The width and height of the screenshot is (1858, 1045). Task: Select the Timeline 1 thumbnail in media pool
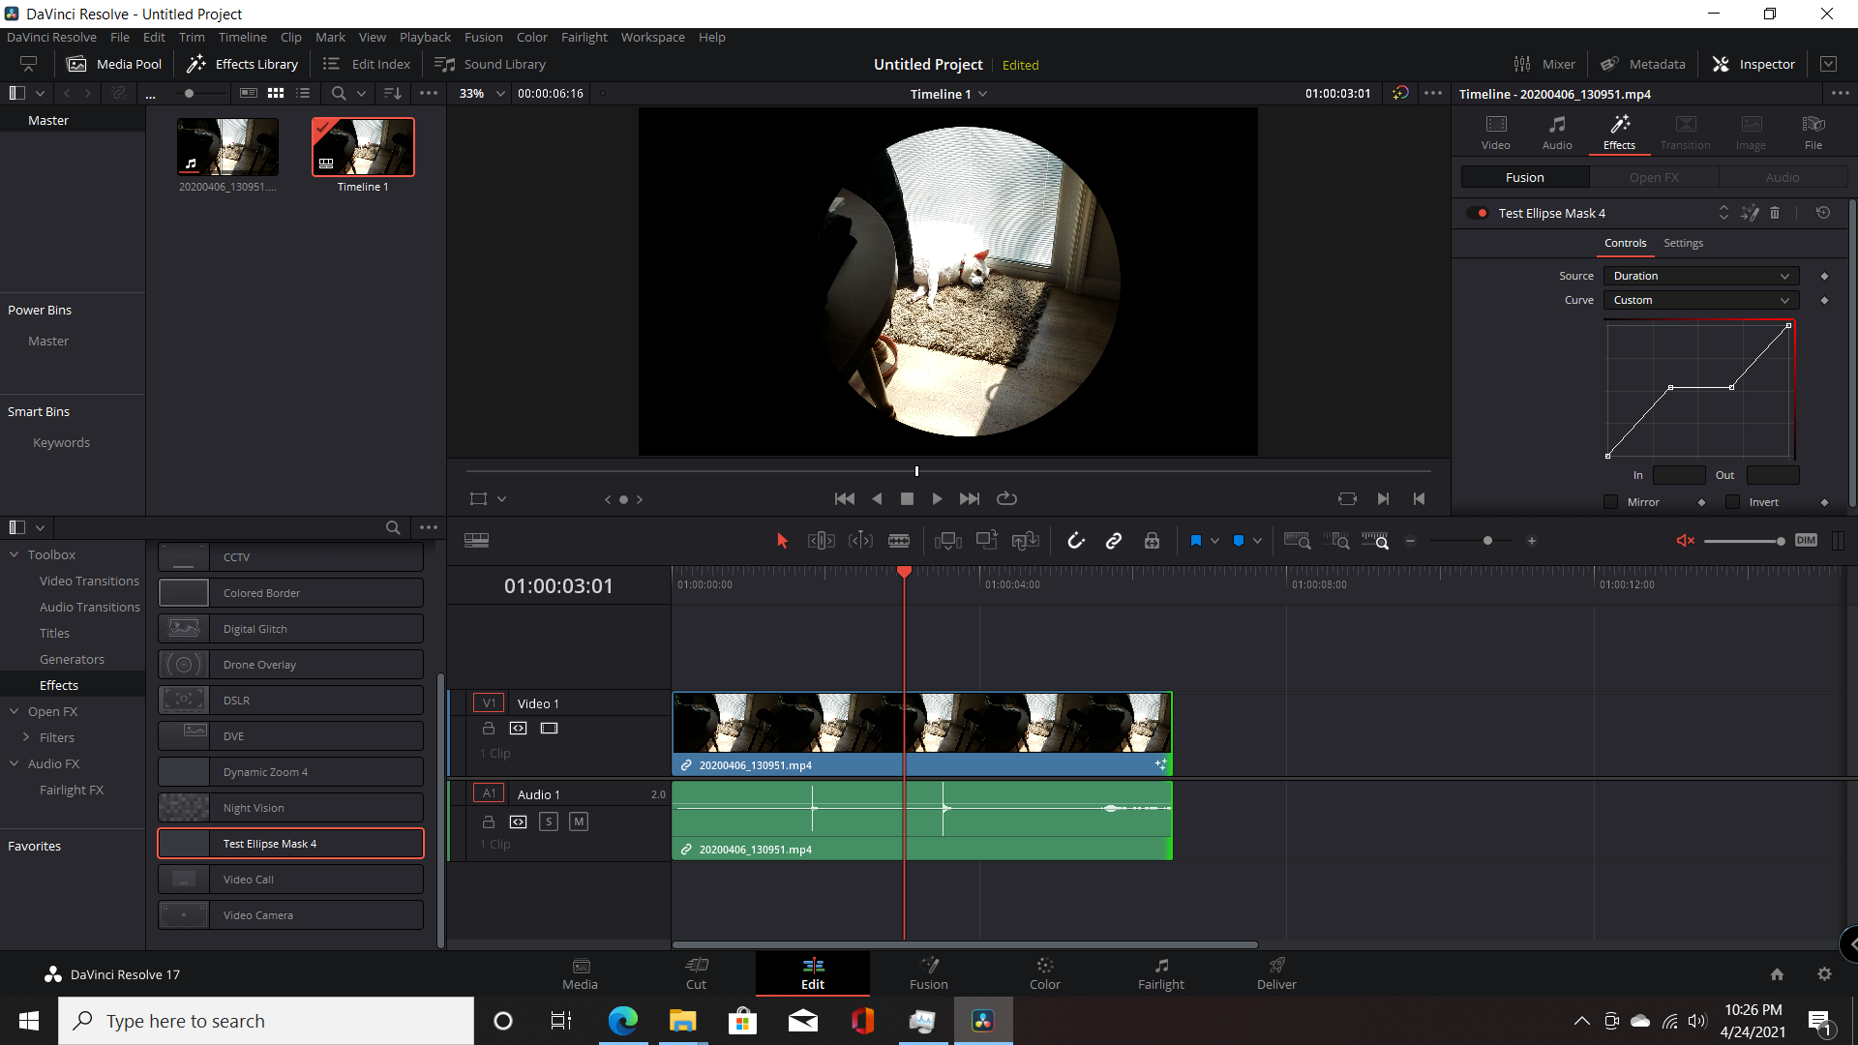[x=363, y=147]
